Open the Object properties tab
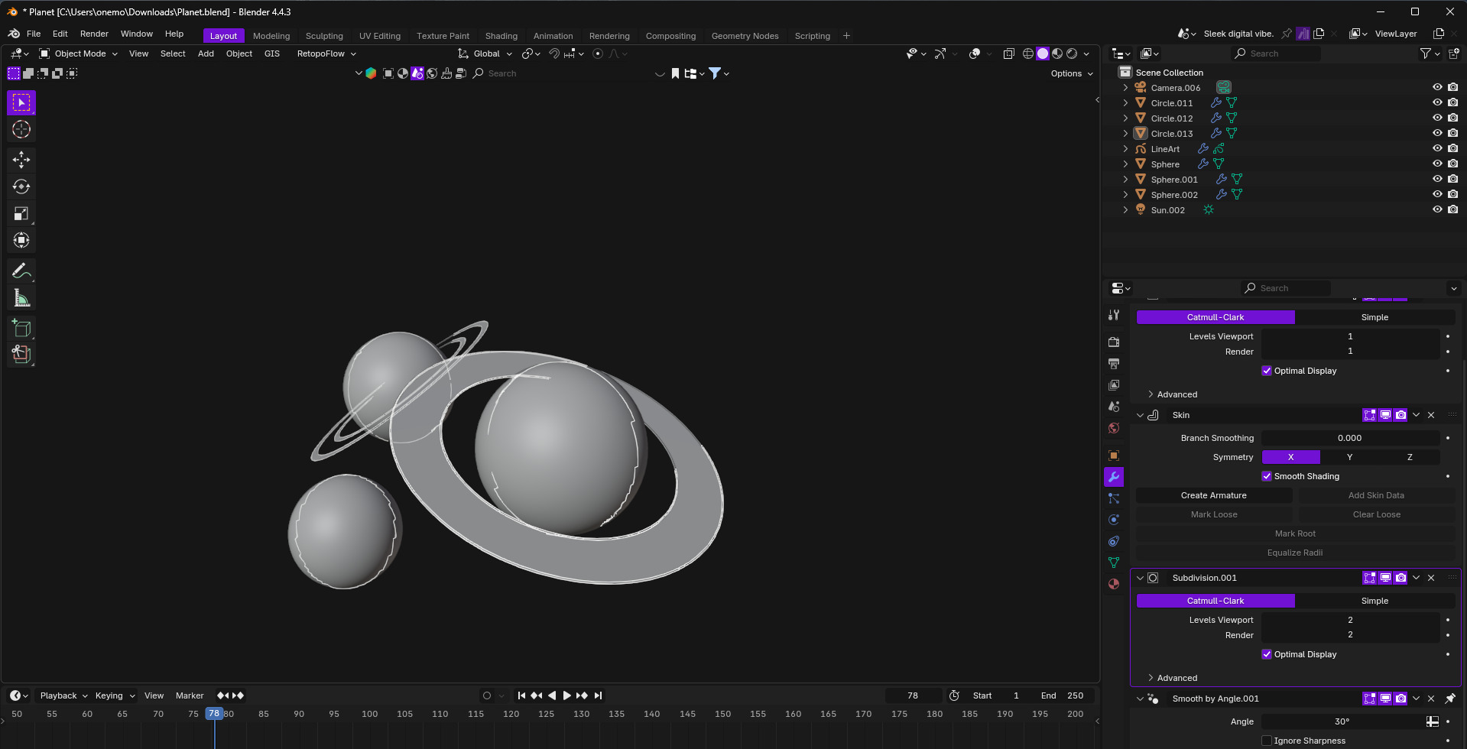 click(1114, 456)
